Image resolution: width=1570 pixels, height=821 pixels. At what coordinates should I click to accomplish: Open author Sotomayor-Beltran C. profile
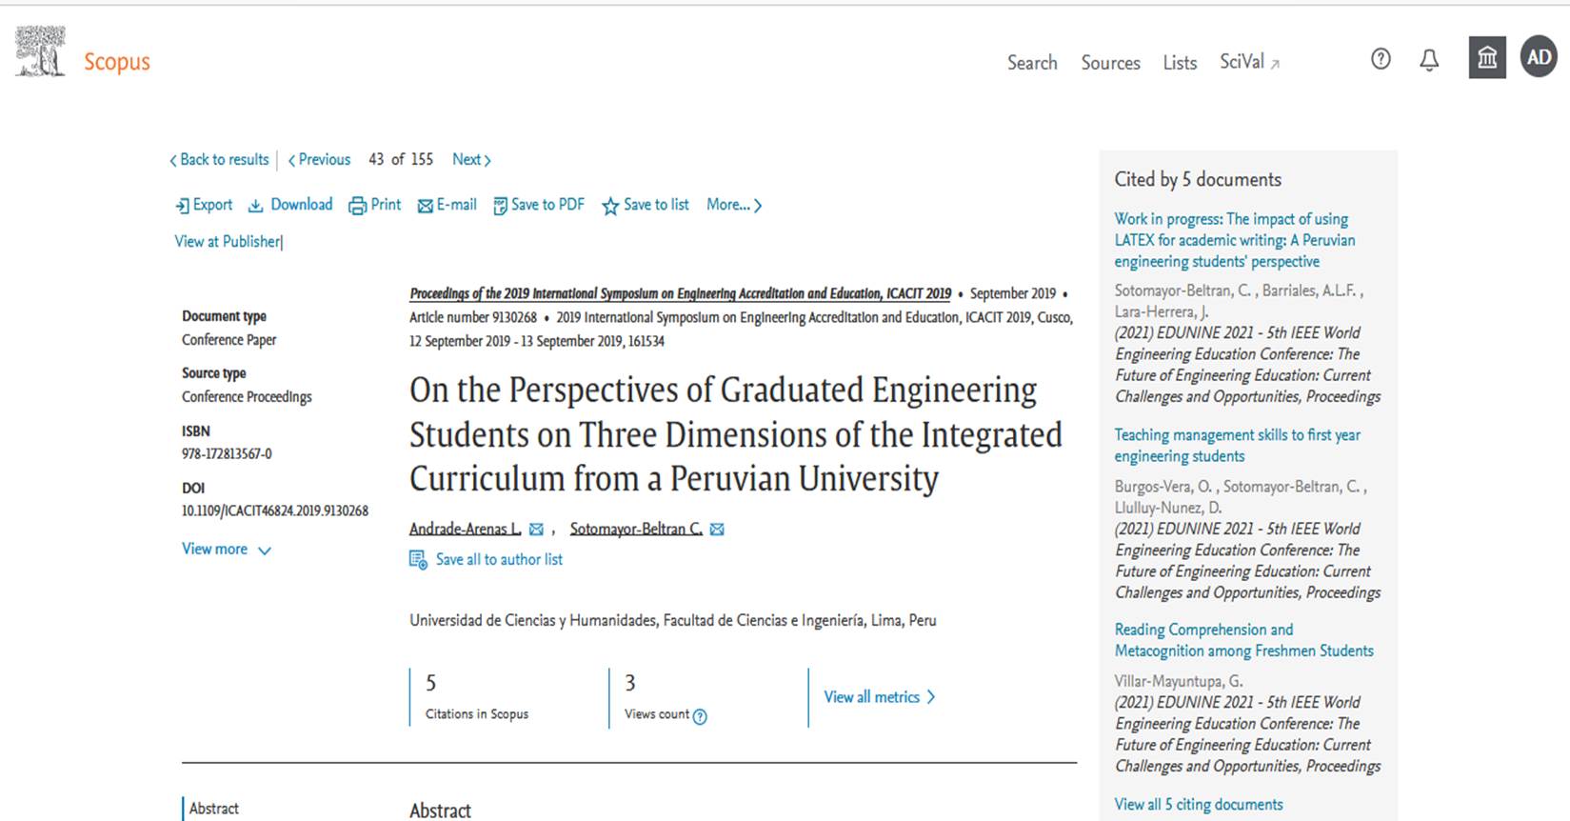click(636, 529)
